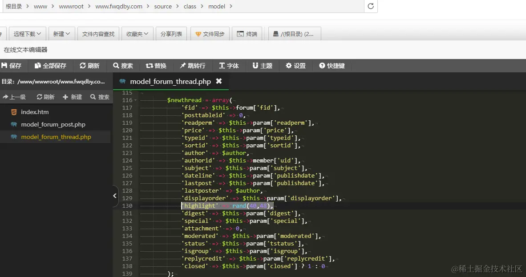
Task: Click the model breadcrumb
Action: click(217, 6)
